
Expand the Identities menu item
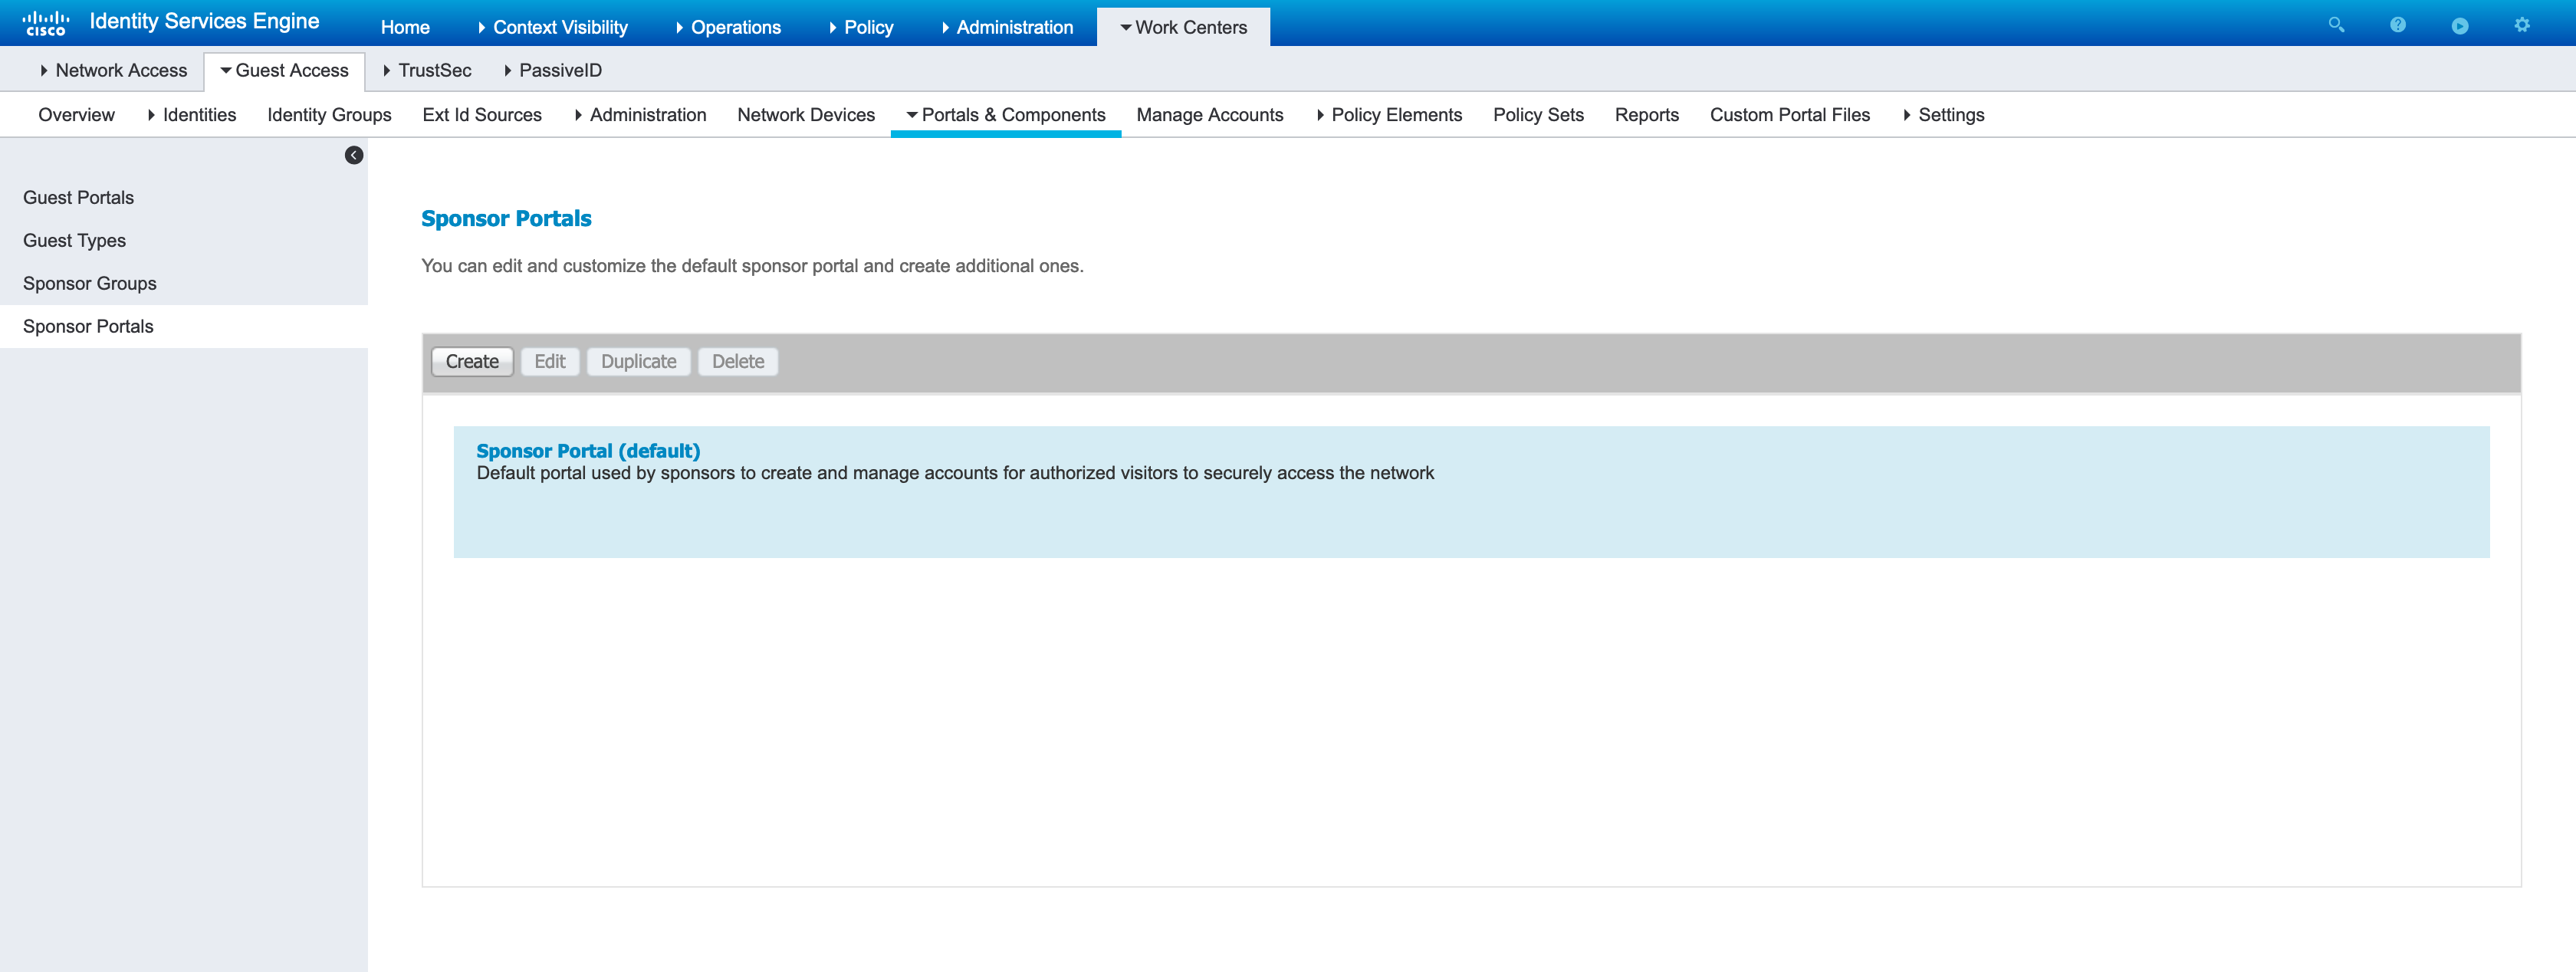click(x=191, y=115)
